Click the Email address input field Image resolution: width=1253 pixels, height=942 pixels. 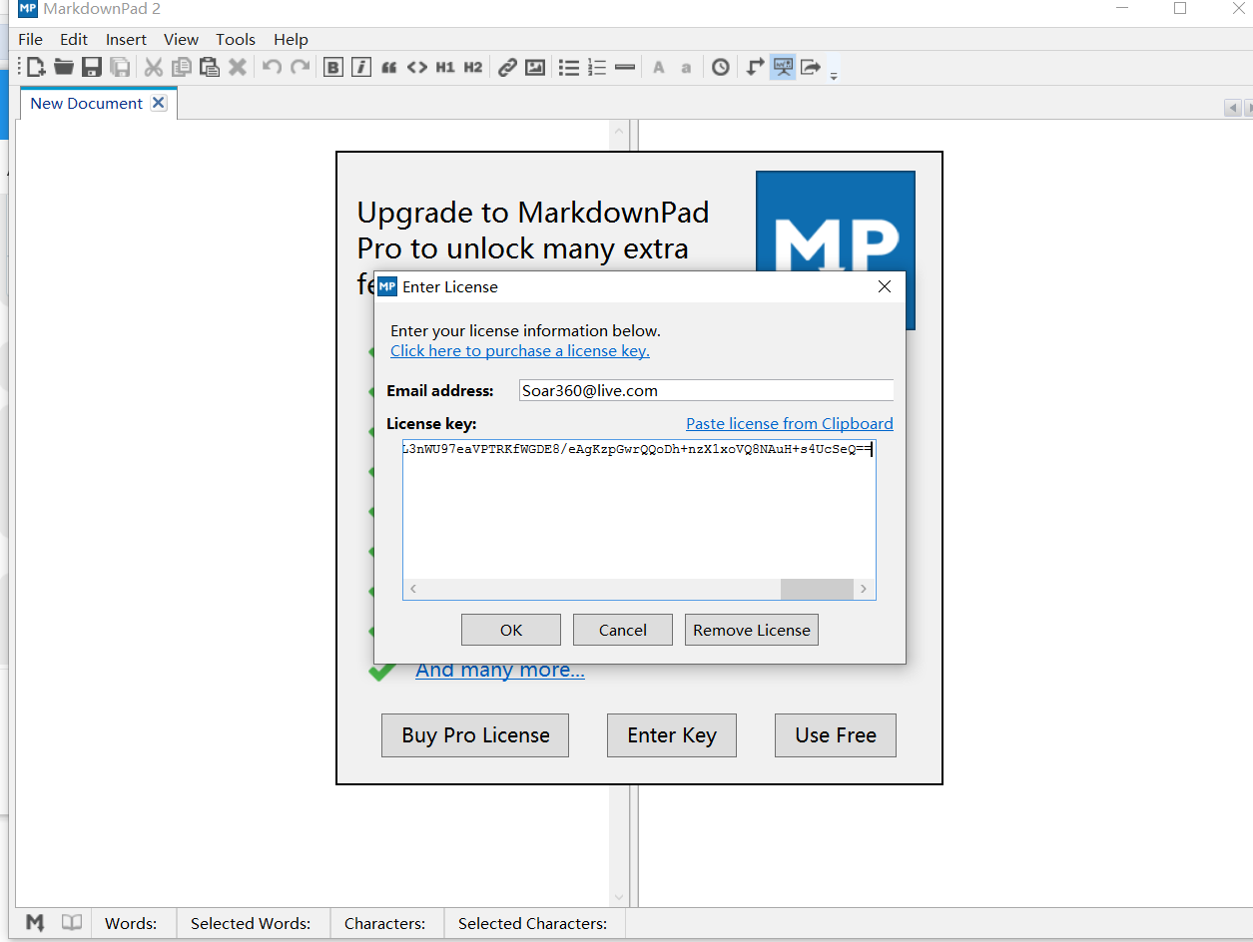pos(706,391)
